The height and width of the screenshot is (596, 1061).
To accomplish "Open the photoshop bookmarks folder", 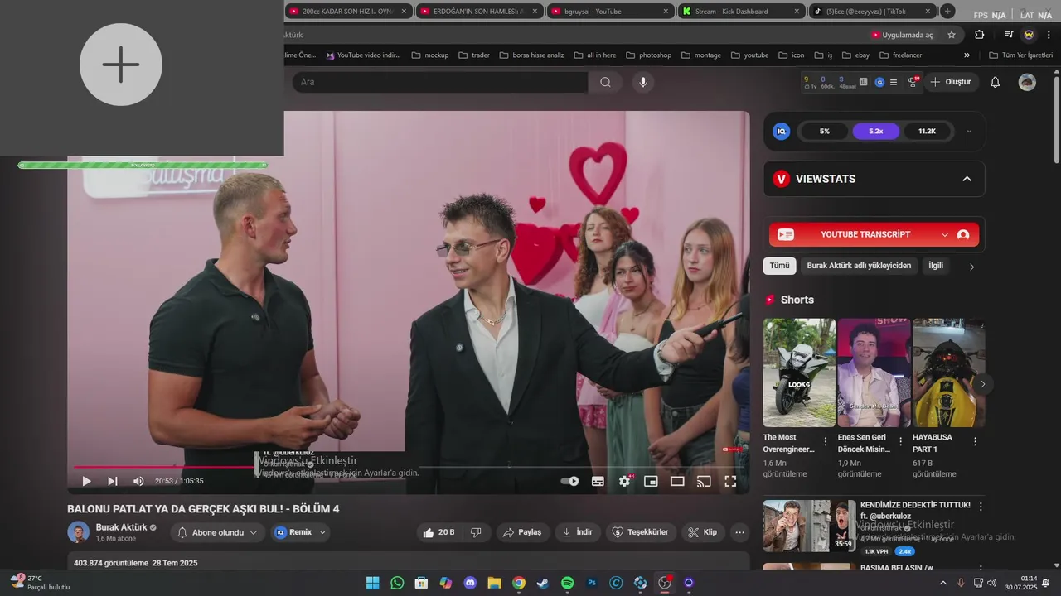I will point(648,55).
